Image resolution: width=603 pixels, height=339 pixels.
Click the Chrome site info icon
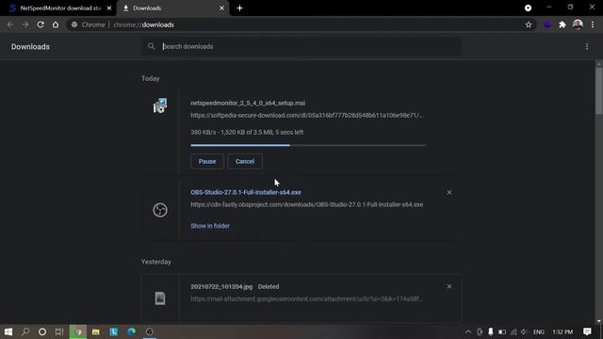[74, 24]
